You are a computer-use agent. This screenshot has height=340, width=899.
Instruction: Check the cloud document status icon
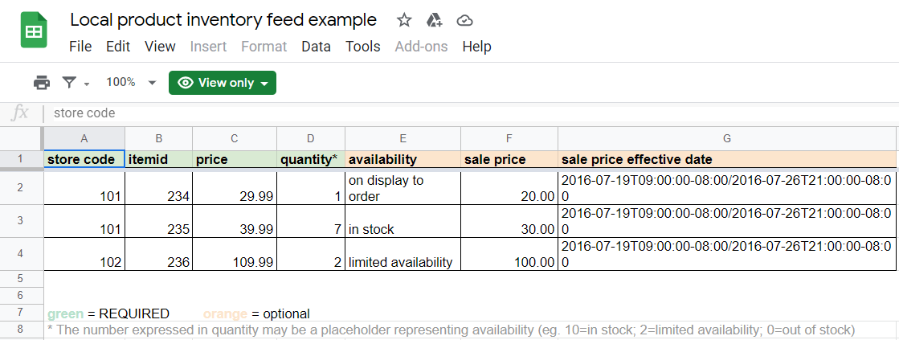pos(464,20)
